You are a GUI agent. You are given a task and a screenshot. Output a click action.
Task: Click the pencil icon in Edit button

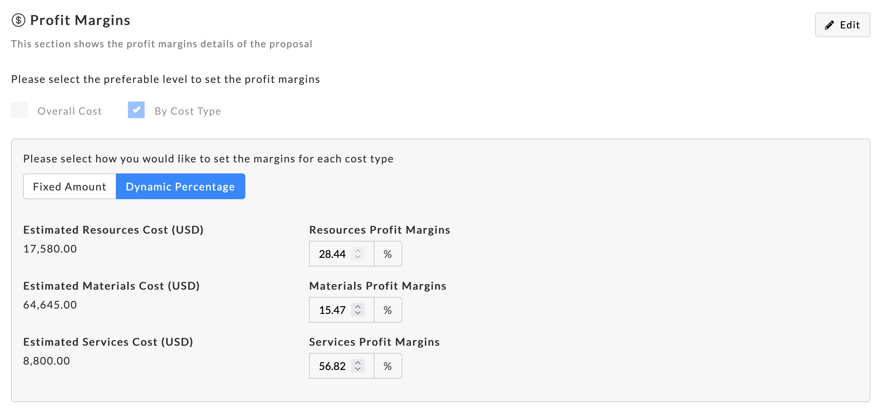point(829,25)
